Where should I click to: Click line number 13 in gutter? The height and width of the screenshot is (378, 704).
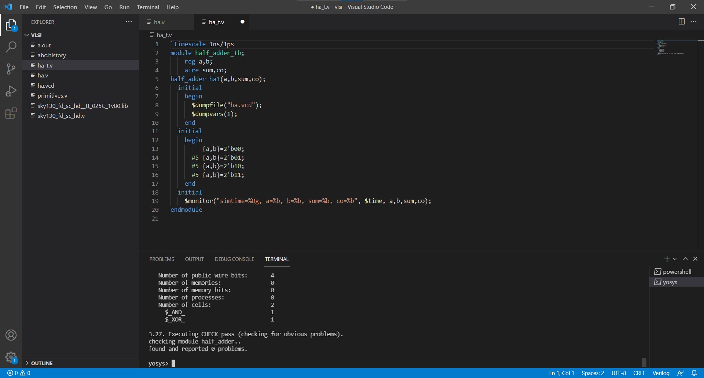[x=155, y=149]
